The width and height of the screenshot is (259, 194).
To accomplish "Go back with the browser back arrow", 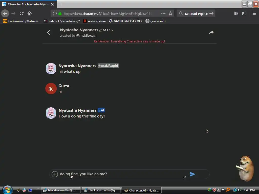I will [x=5, y=13].
